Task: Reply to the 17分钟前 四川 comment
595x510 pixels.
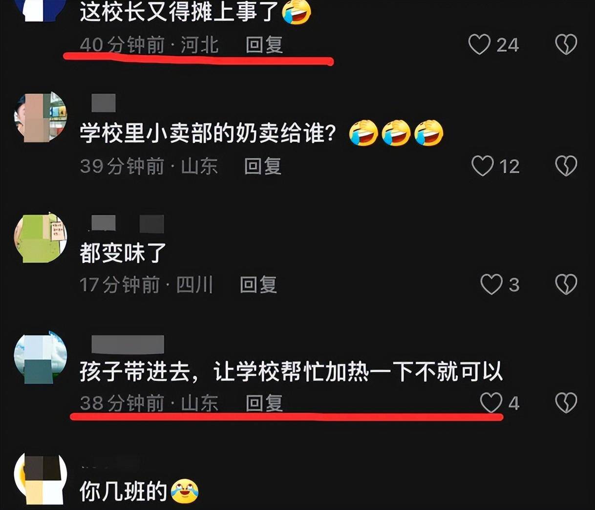Action: click(x=258, y=284)
